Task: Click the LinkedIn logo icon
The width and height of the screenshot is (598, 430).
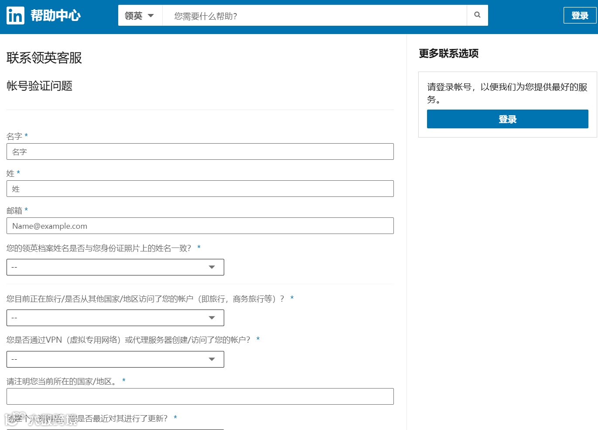Action: (15, 16)
